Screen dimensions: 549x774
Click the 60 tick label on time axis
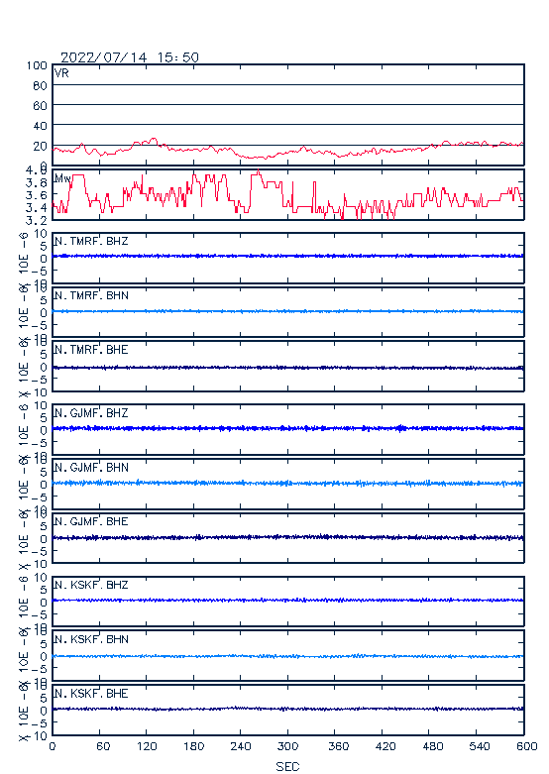pos(103,746)
